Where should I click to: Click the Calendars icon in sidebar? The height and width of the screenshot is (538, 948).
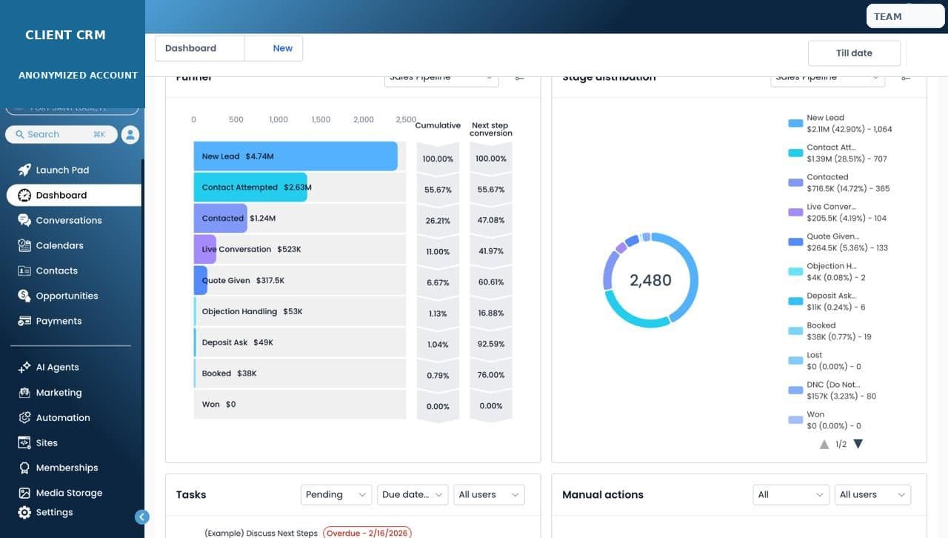coord(24,245)
